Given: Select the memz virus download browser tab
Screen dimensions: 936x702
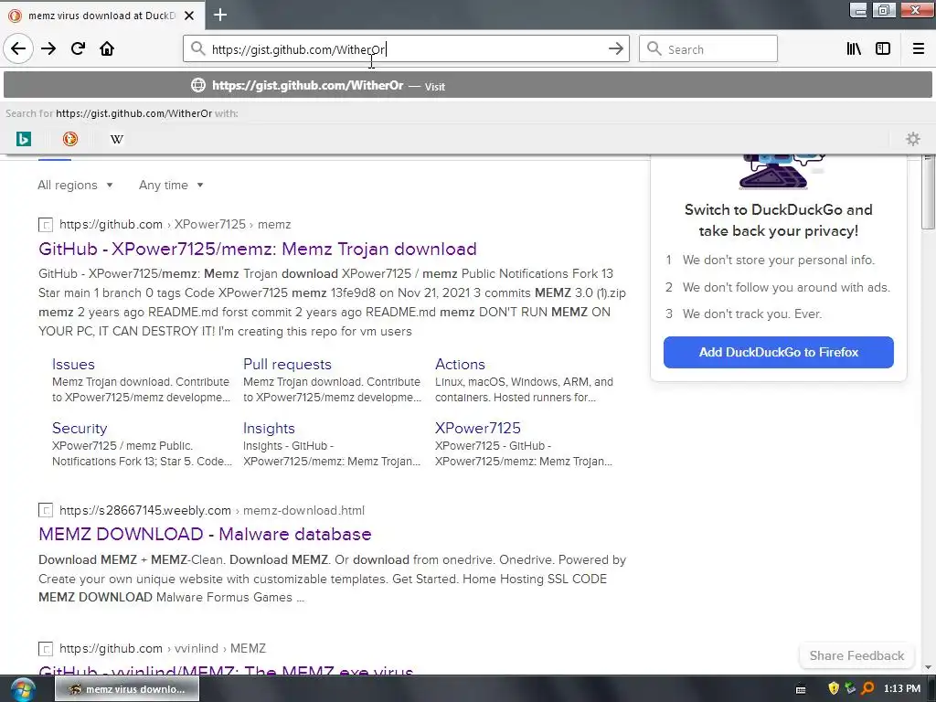Looking at the screenshot, I should click(x=102, y=16).
